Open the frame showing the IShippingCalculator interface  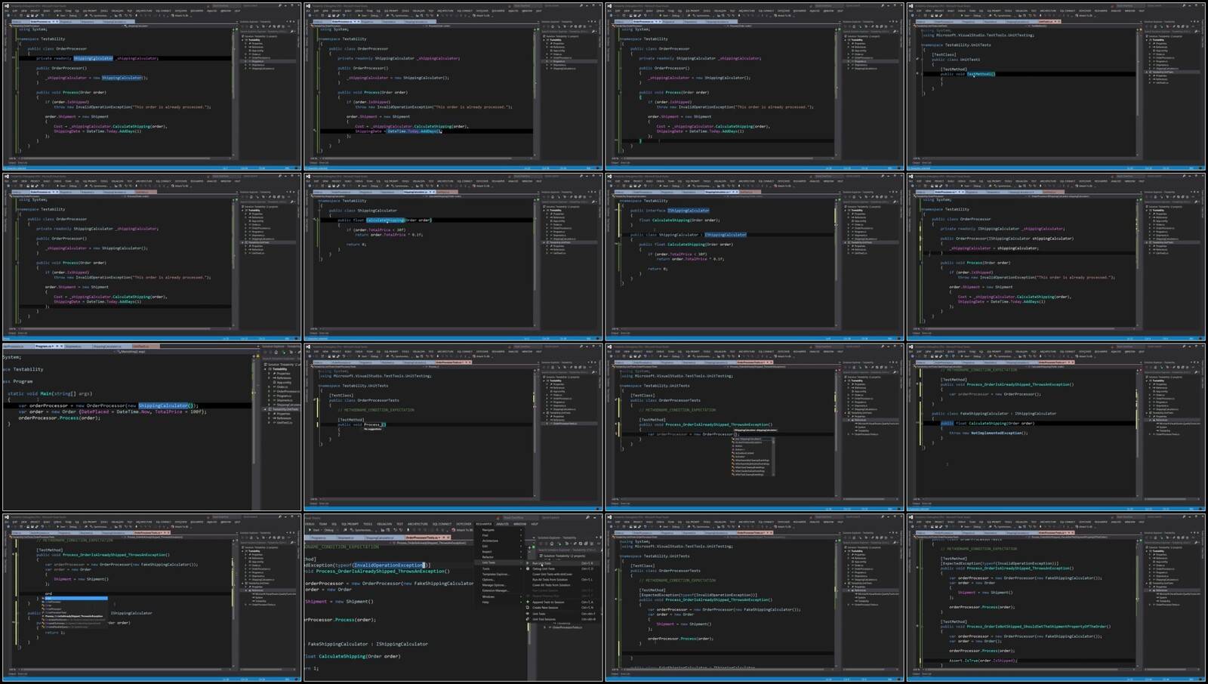pos(754,257)
